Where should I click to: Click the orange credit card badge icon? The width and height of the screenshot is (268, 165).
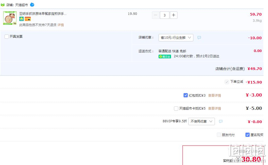pyautogui.click(x=28, y=19)
